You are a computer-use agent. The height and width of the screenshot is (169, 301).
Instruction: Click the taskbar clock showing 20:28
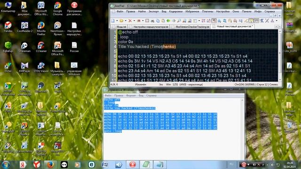tap(290, 165)
